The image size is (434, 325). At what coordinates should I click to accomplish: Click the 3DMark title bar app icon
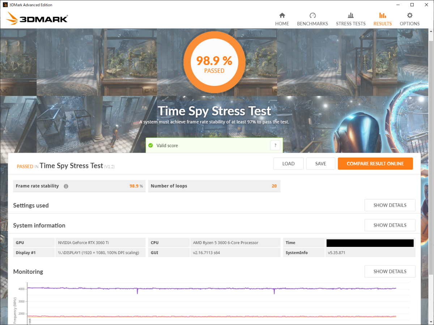pyautogui.click(x=5, y=5)
